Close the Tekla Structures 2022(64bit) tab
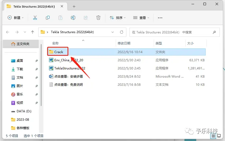The image size is (225, 141). tap(62, 6)
